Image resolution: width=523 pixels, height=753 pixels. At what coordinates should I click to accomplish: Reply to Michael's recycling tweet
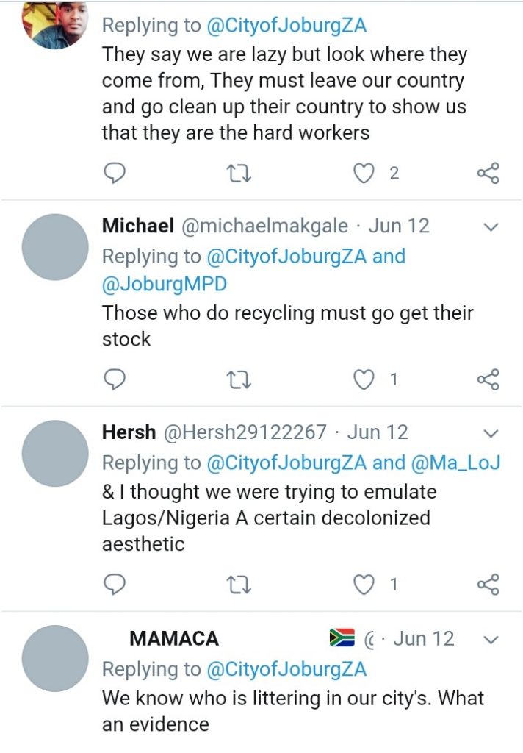coord(115,379)
